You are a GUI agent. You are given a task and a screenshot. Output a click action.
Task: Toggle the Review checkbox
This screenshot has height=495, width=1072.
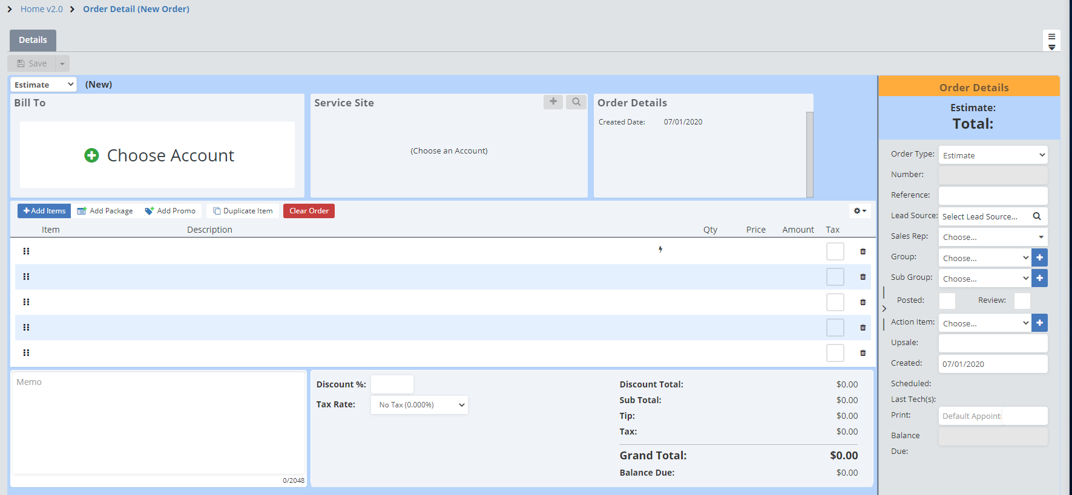1022,300
